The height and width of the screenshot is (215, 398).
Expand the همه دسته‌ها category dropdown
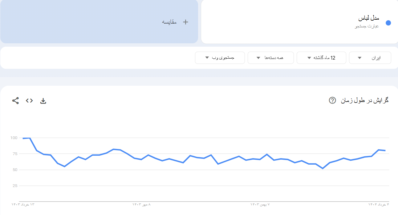[x=270, y=58]
